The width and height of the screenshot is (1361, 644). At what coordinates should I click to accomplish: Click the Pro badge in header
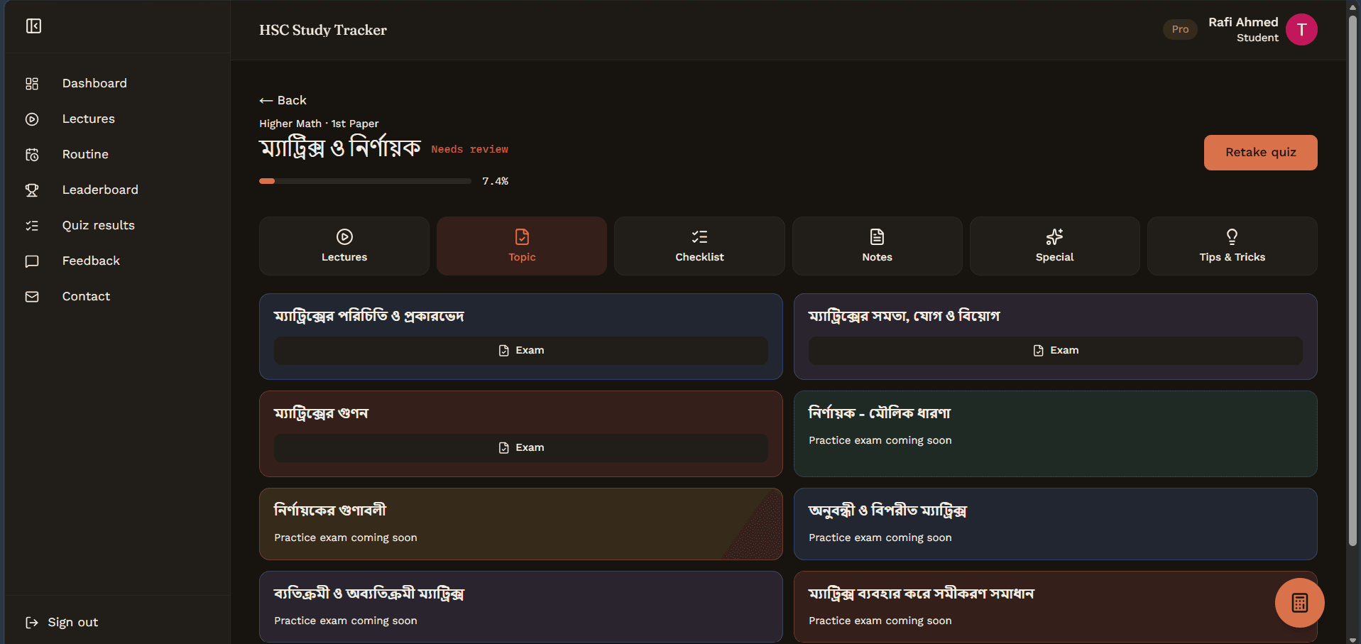[1180, 30]
